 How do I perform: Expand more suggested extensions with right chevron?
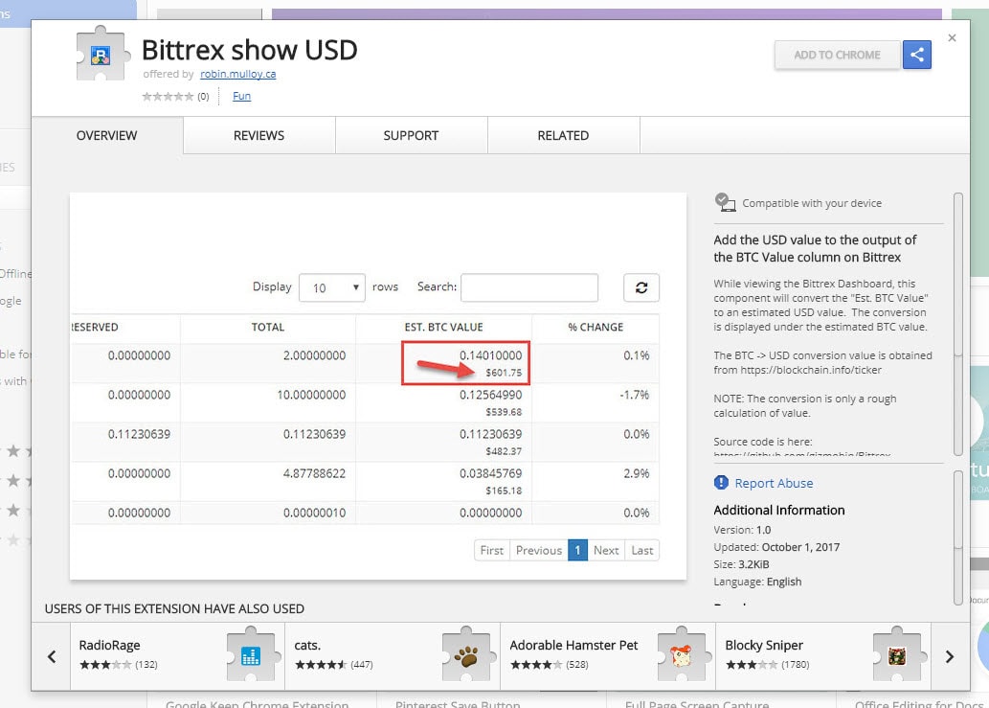coord(949,656)
